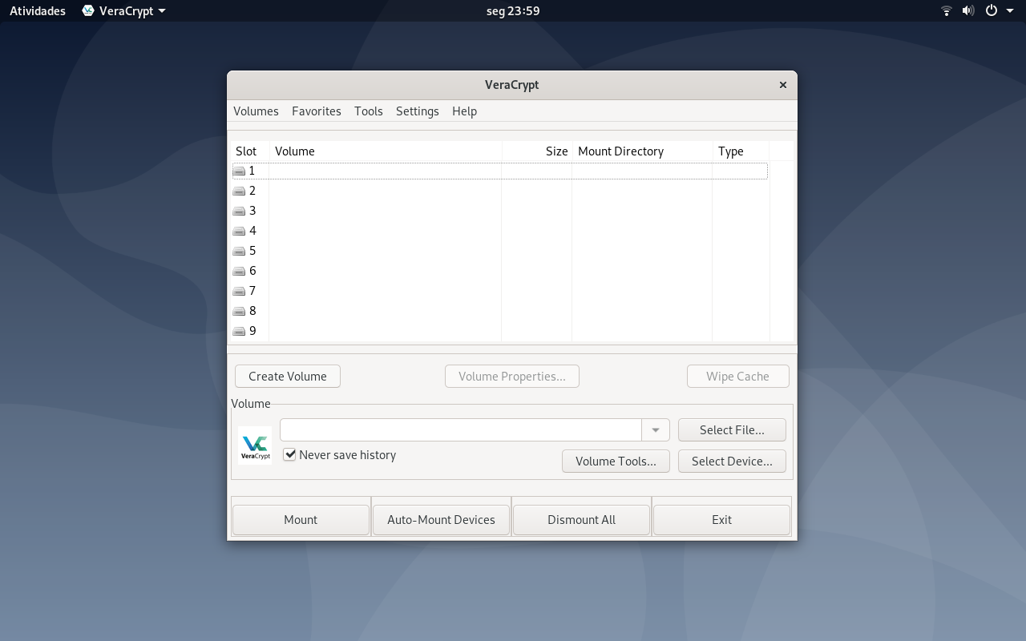Click the Select Device button

click(x=732, y=462)
